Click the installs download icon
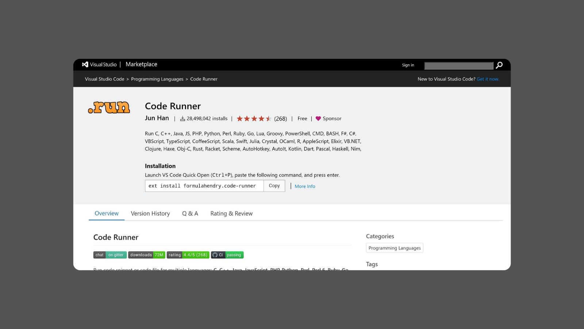 pos(182,118)
